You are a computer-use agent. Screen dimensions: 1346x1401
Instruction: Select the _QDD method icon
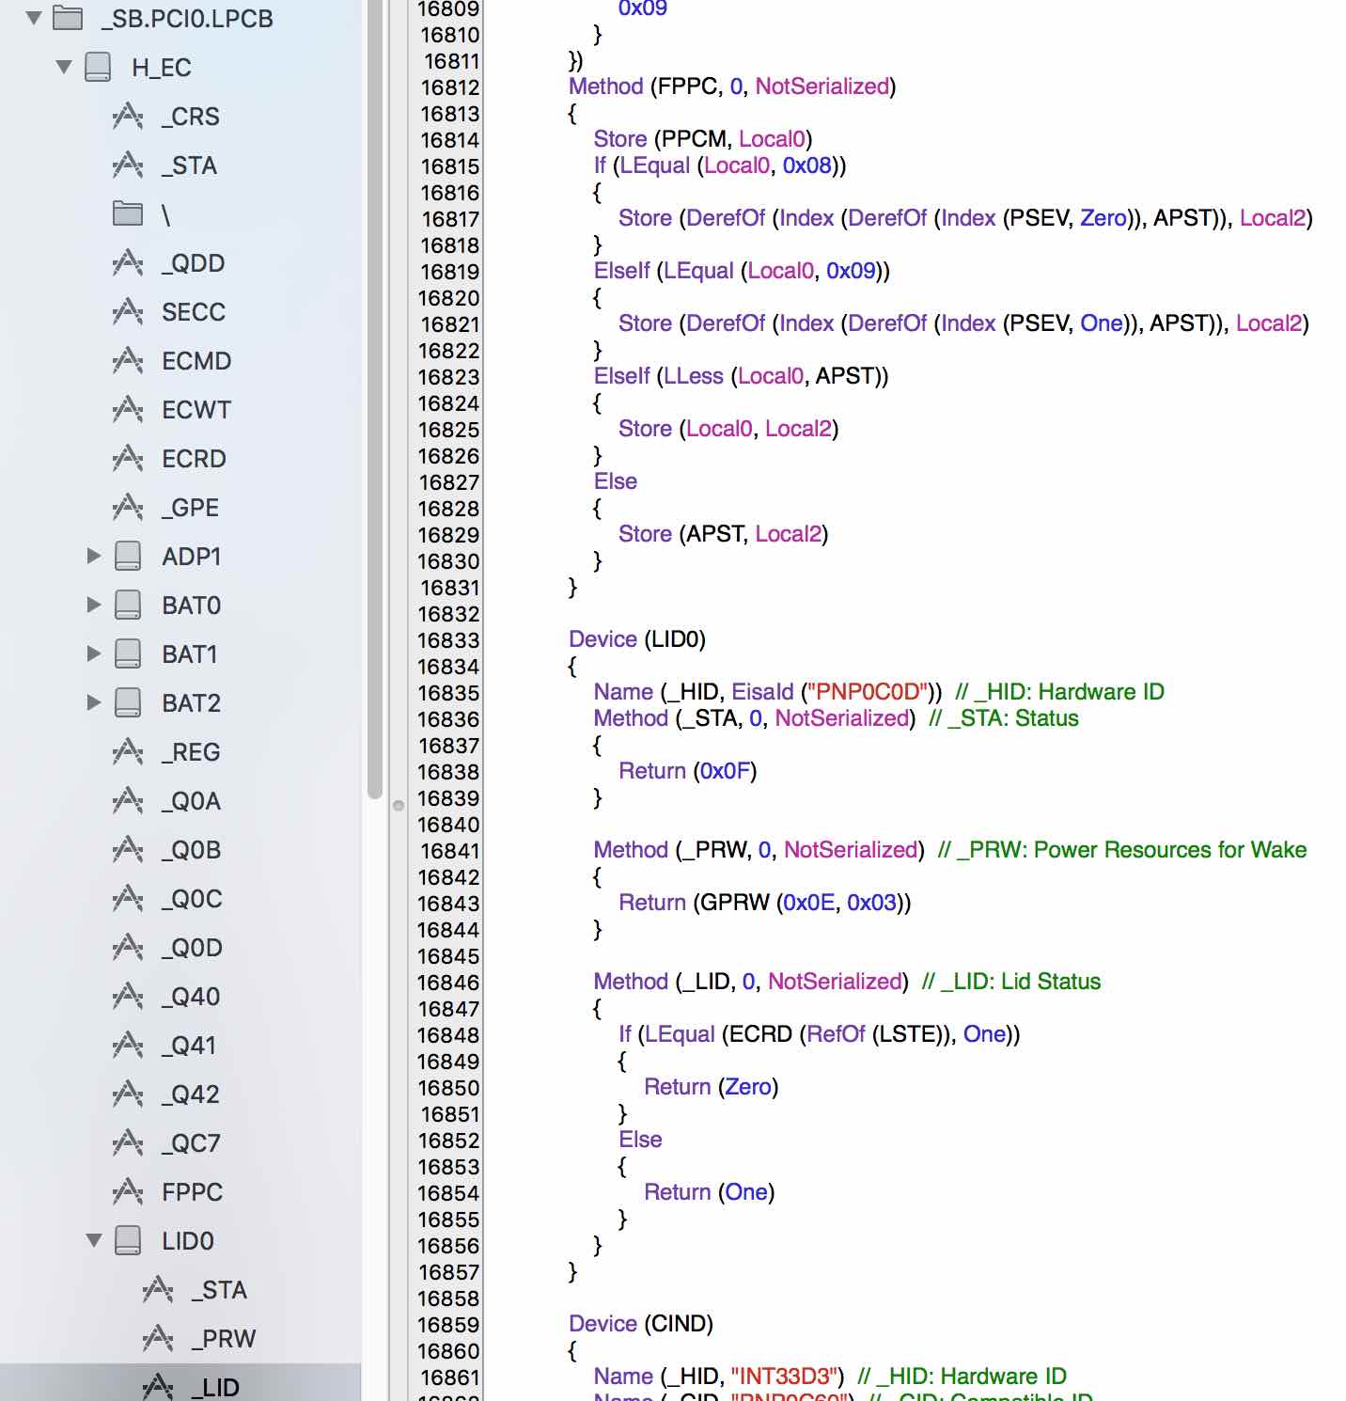click(x=128, y=263)
